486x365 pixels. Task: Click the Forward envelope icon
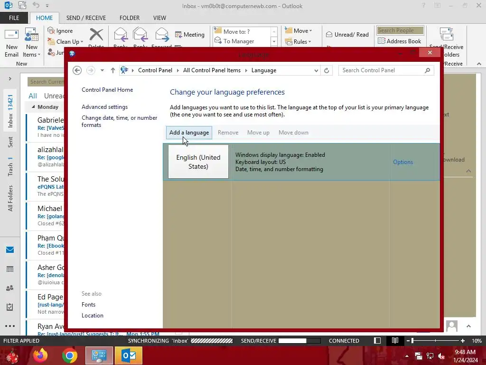[162, 35]
